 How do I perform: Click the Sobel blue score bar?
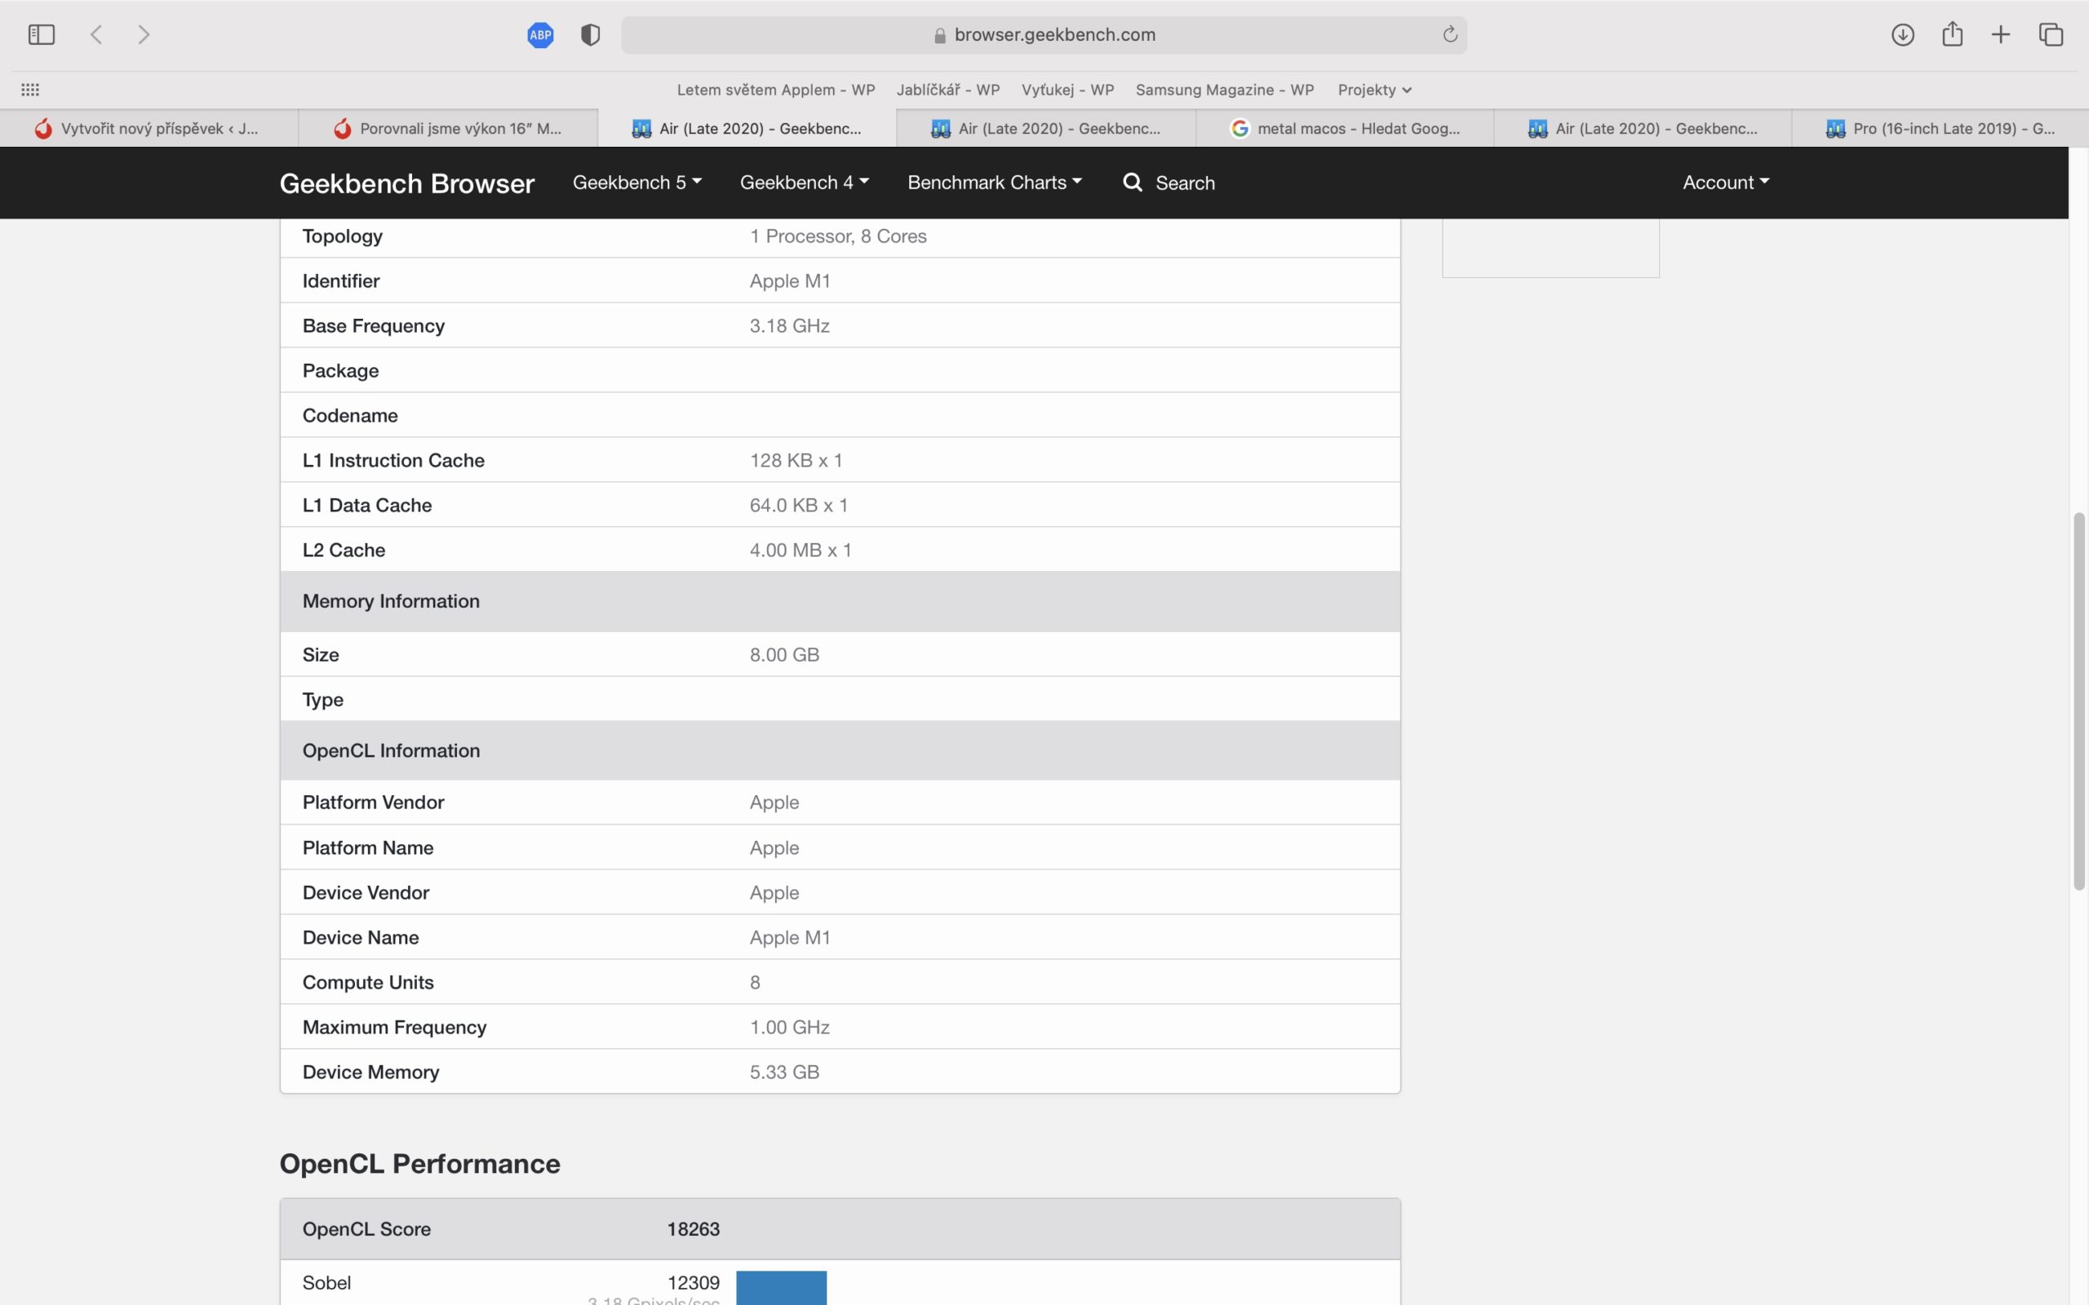click(x=781, y=1288)
